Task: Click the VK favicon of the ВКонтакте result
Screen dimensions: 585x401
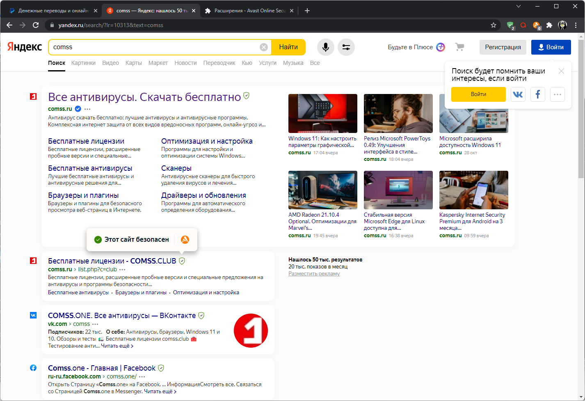Action: 33,315
